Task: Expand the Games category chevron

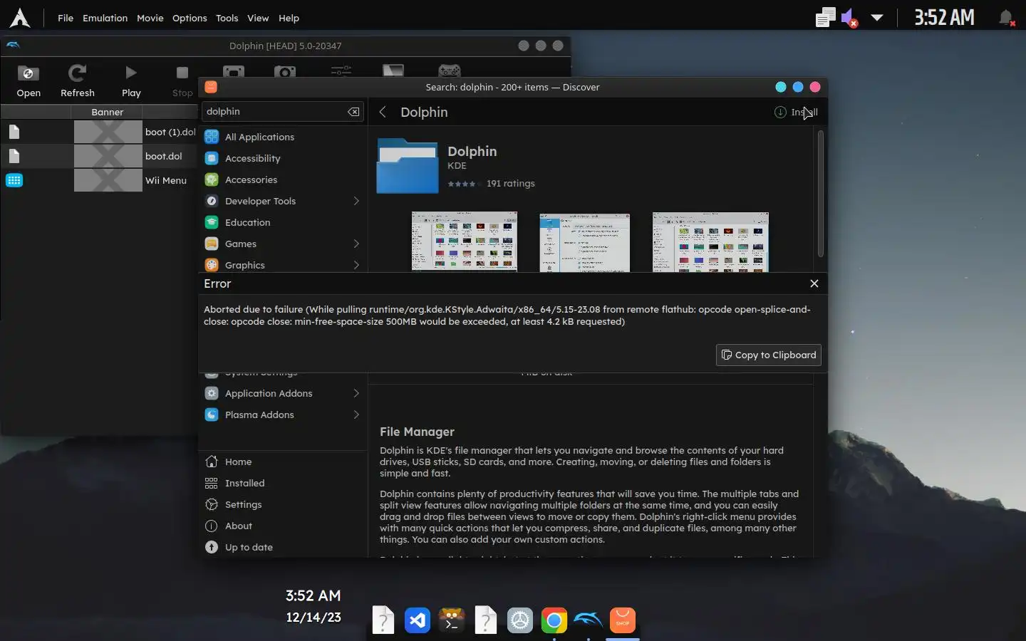Action: click(x=356, y=244)
